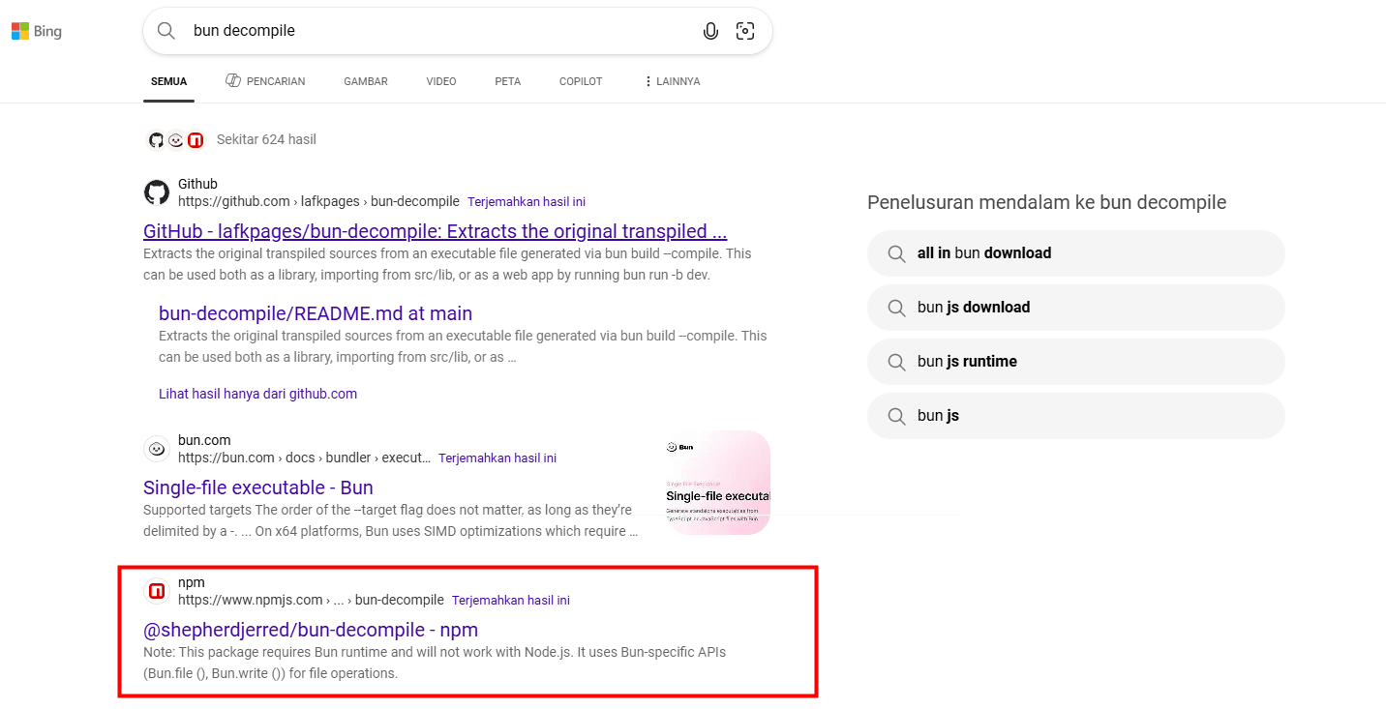
Task: Click the Single-file executable thumbnail image
Action: coord(717,483)
